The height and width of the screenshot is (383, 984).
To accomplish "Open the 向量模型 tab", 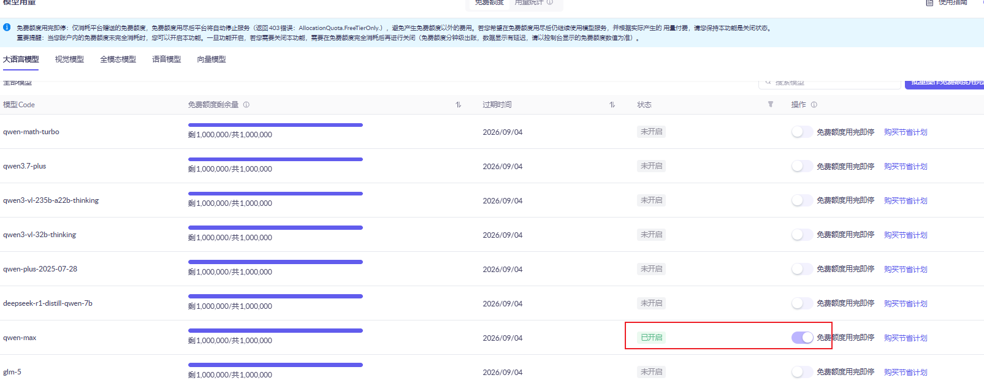I will pyautogui.click(x=212, y=59).
